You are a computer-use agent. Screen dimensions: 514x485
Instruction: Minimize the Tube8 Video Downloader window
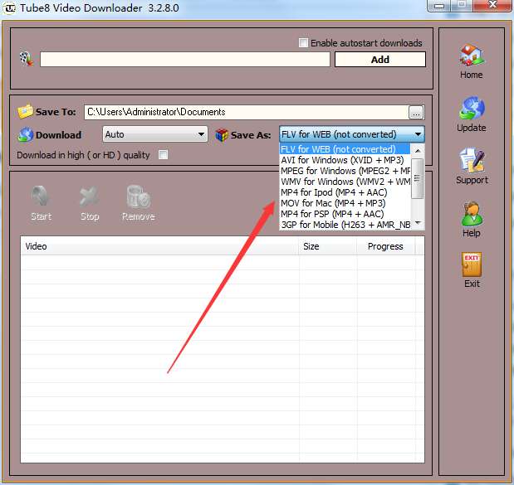tap(439, 6)
